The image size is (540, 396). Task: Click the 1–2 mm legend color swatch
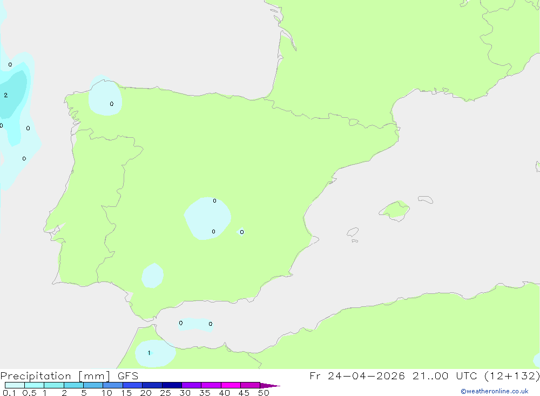[54, 385]
